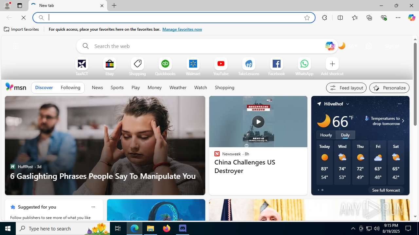The width and height of the screenshot is (419, 235).
Task: Open the Copilot sidebar icon
Action: tap(411, 18)
